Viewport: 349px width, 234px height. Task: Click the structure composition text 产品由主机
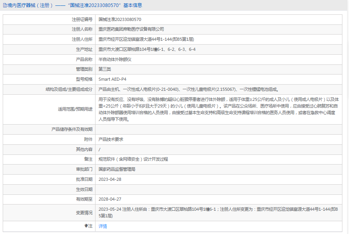point(189,89)
